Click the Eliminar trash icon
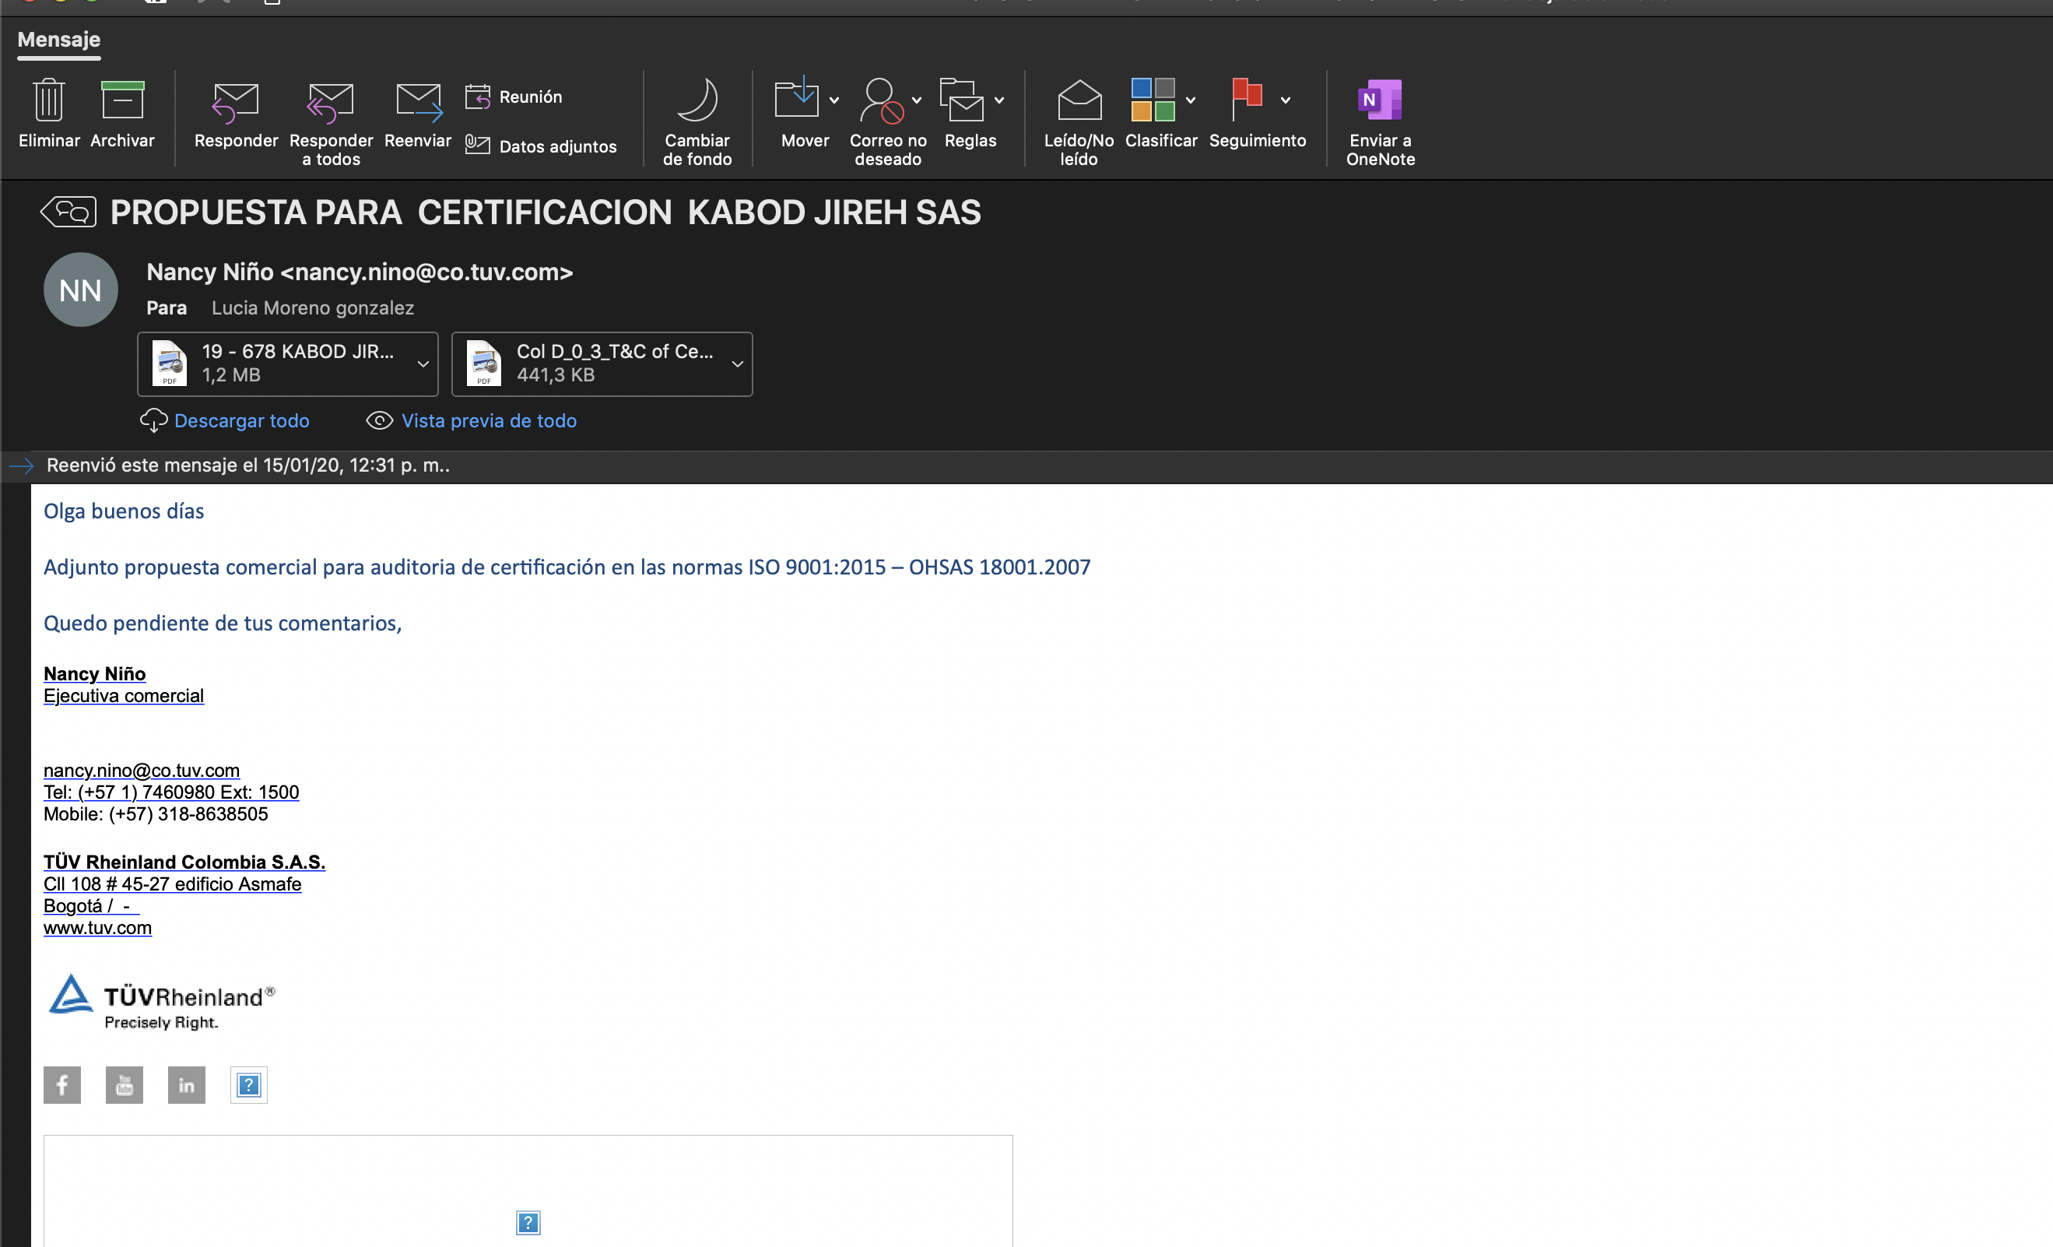The width and height of the screenshot is (2053, 1247). (x=48, y=101)
